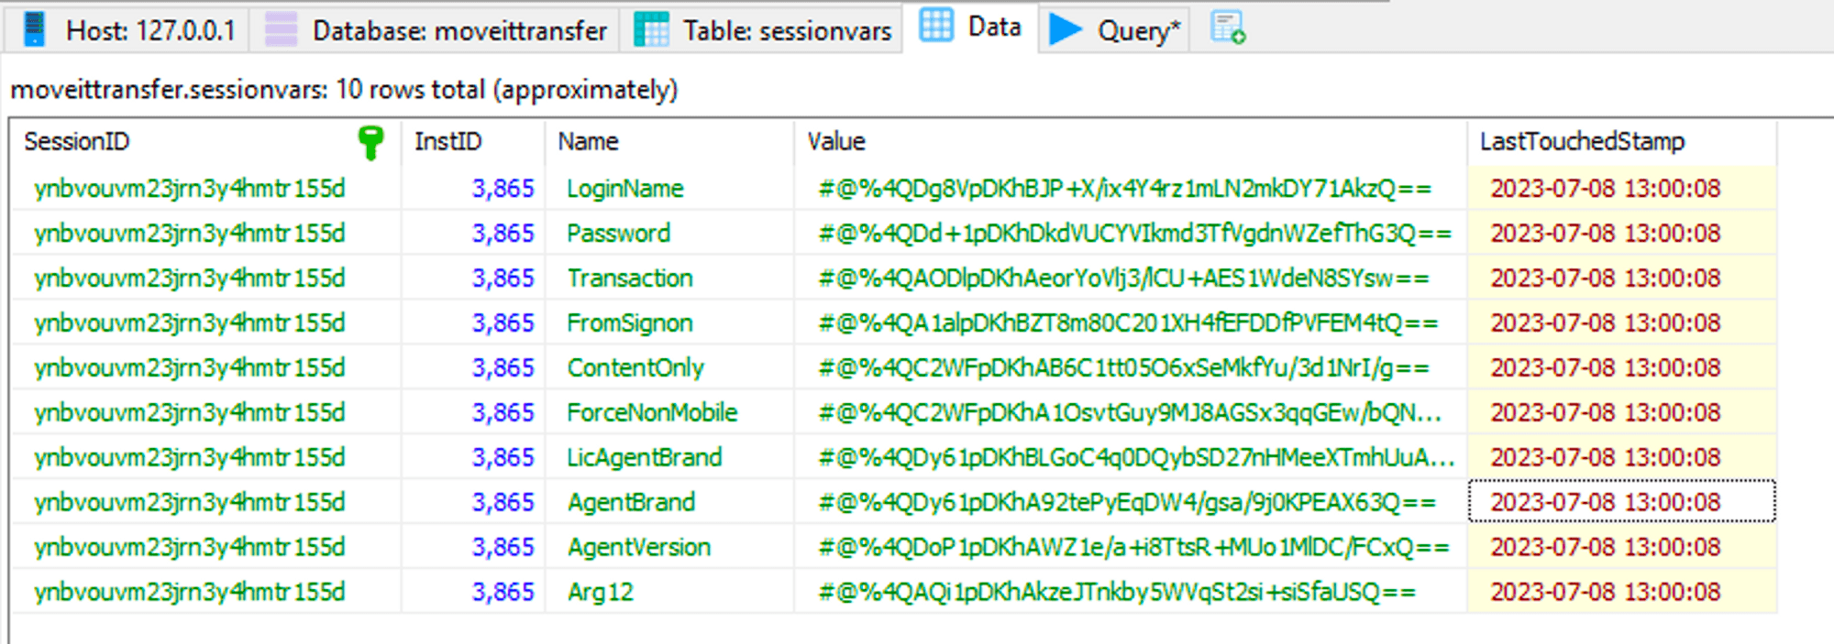Select the Arg12 name cell
This screenshot has width=1834, height=644.
[601, 592]
